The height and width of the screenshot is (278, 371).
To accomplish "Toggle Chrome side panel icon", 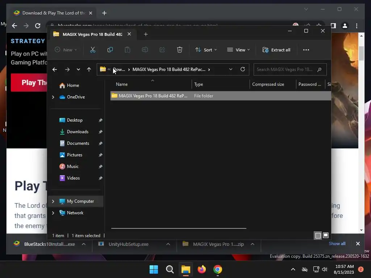I will 333,26.
